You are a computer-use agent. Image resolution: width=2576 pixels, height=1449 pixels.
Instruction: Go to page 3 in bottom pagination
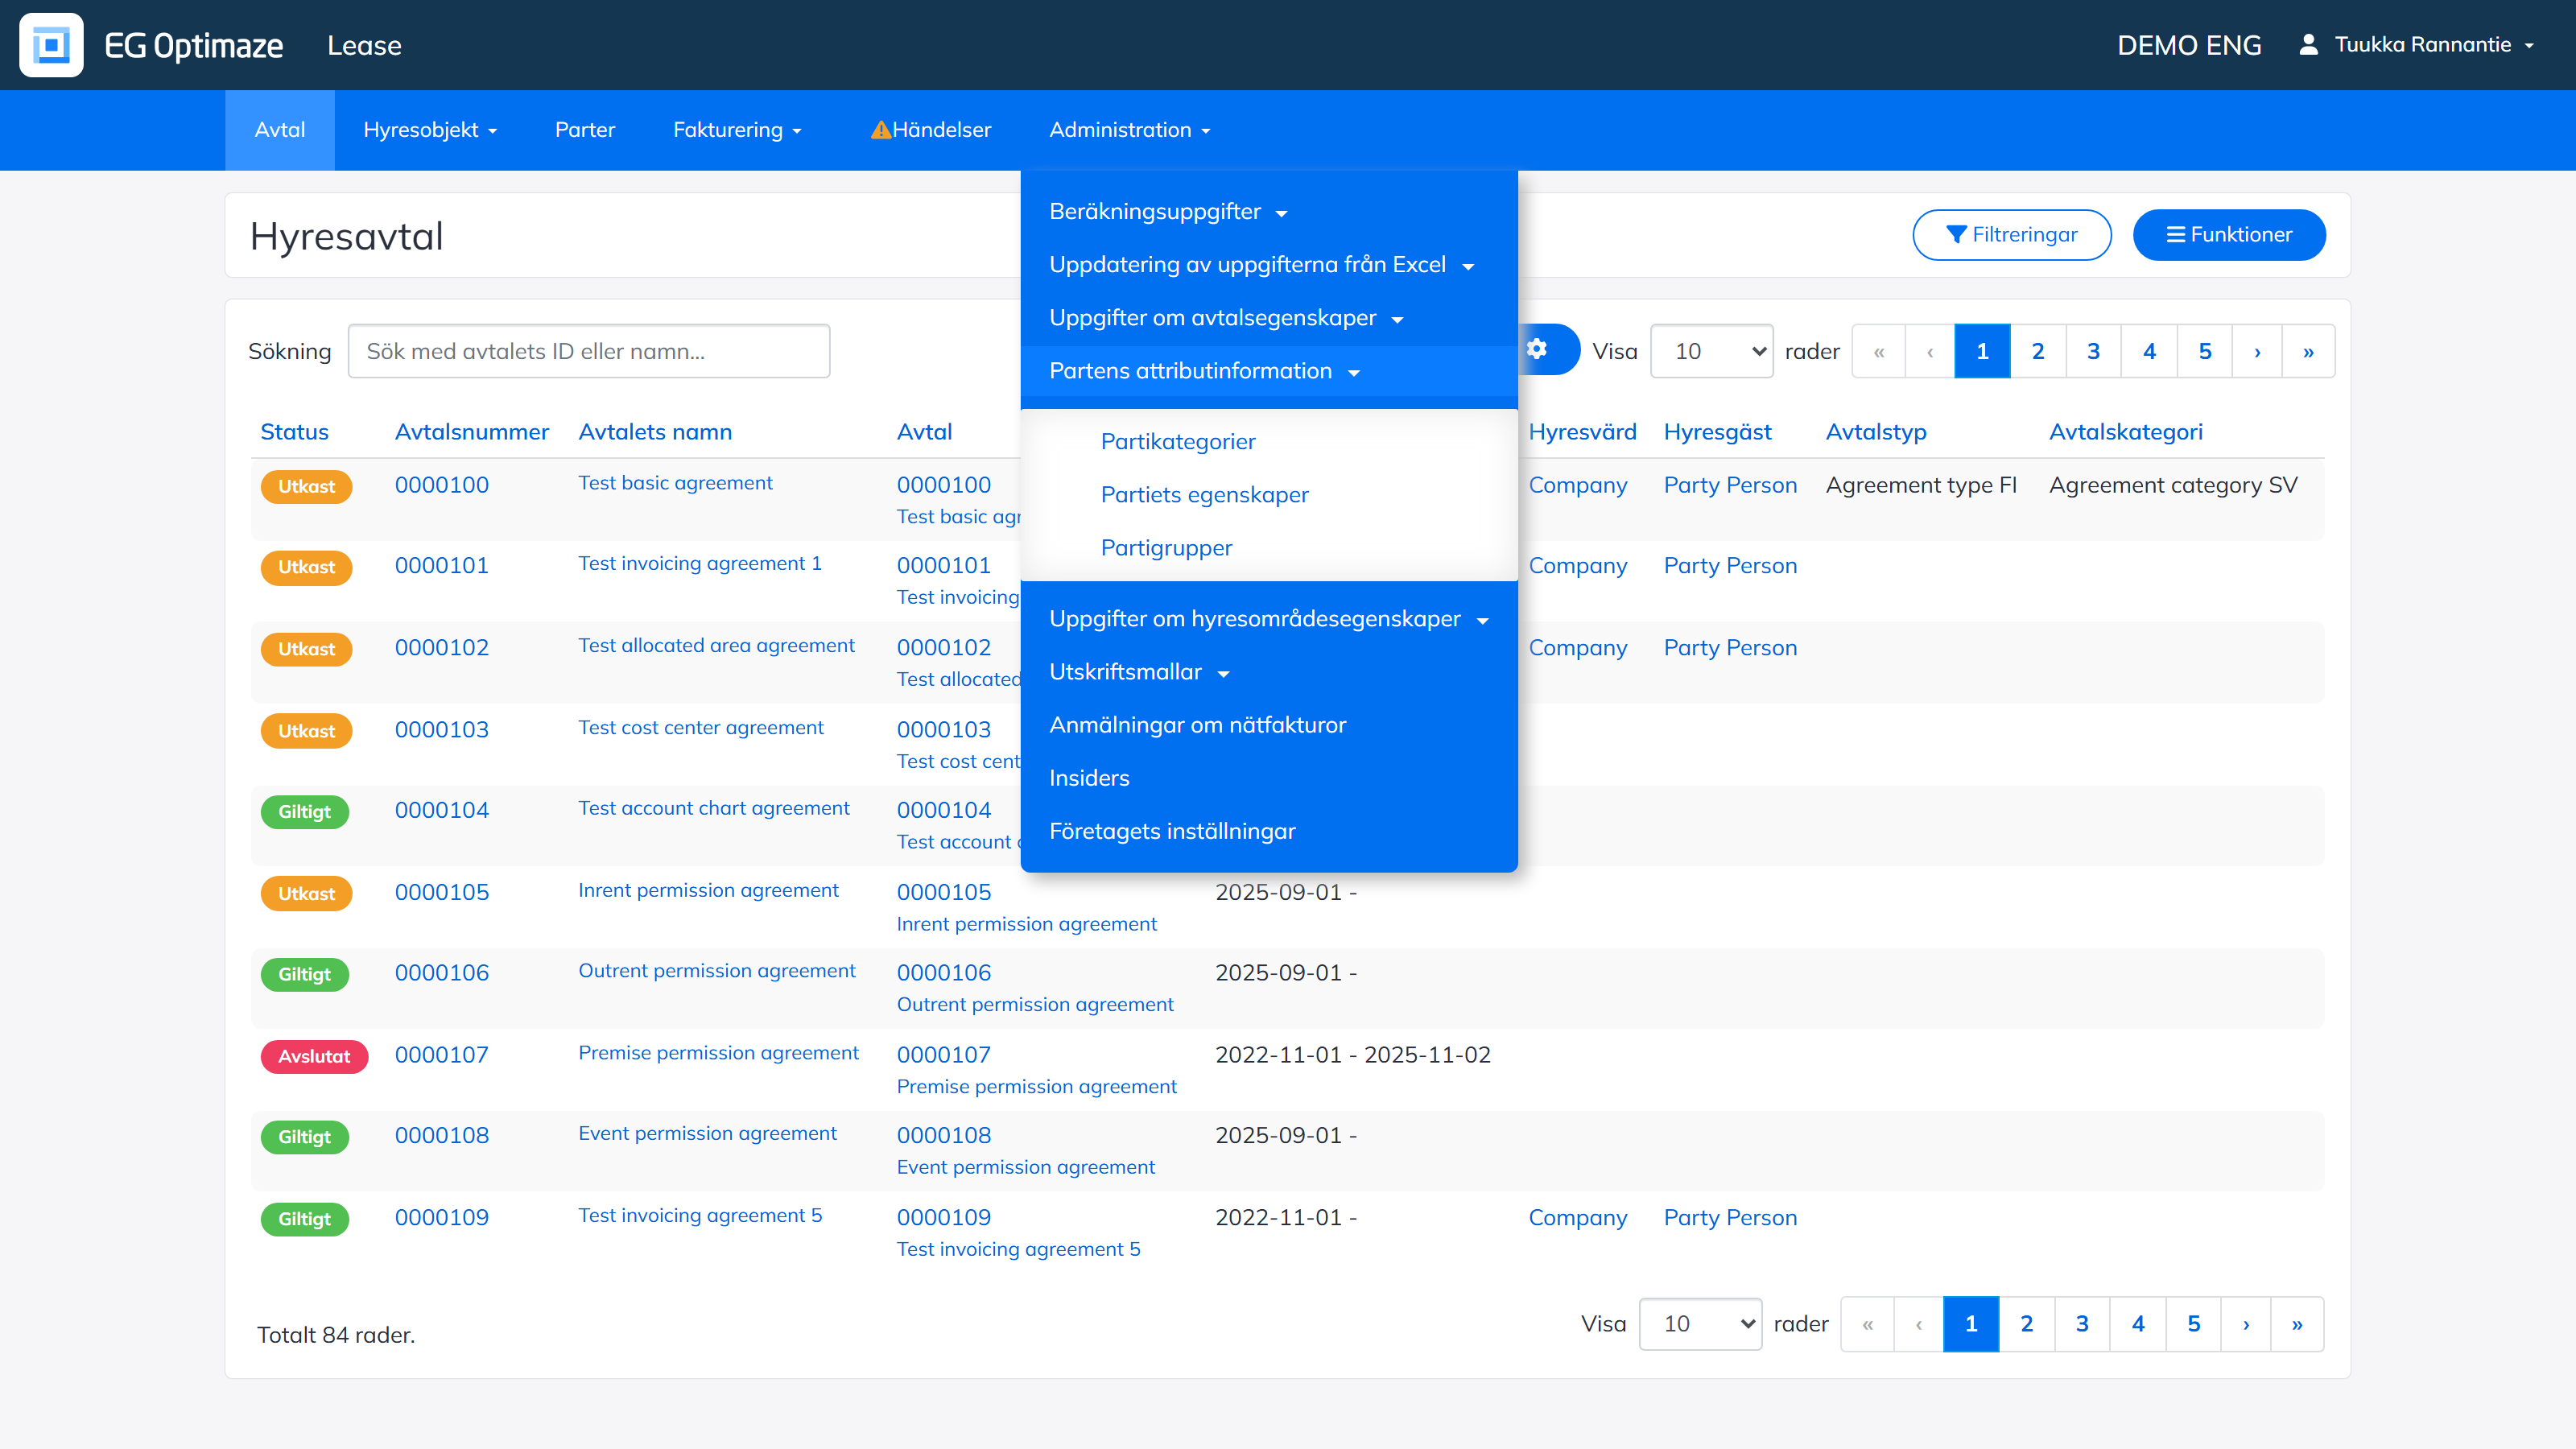2082,1324
